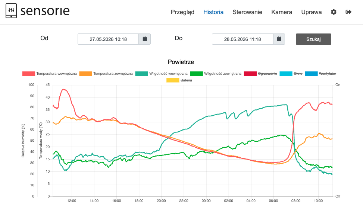Screen dimensions: 363x215
Task: Focus the Od date input field
Action: (108, 39)
